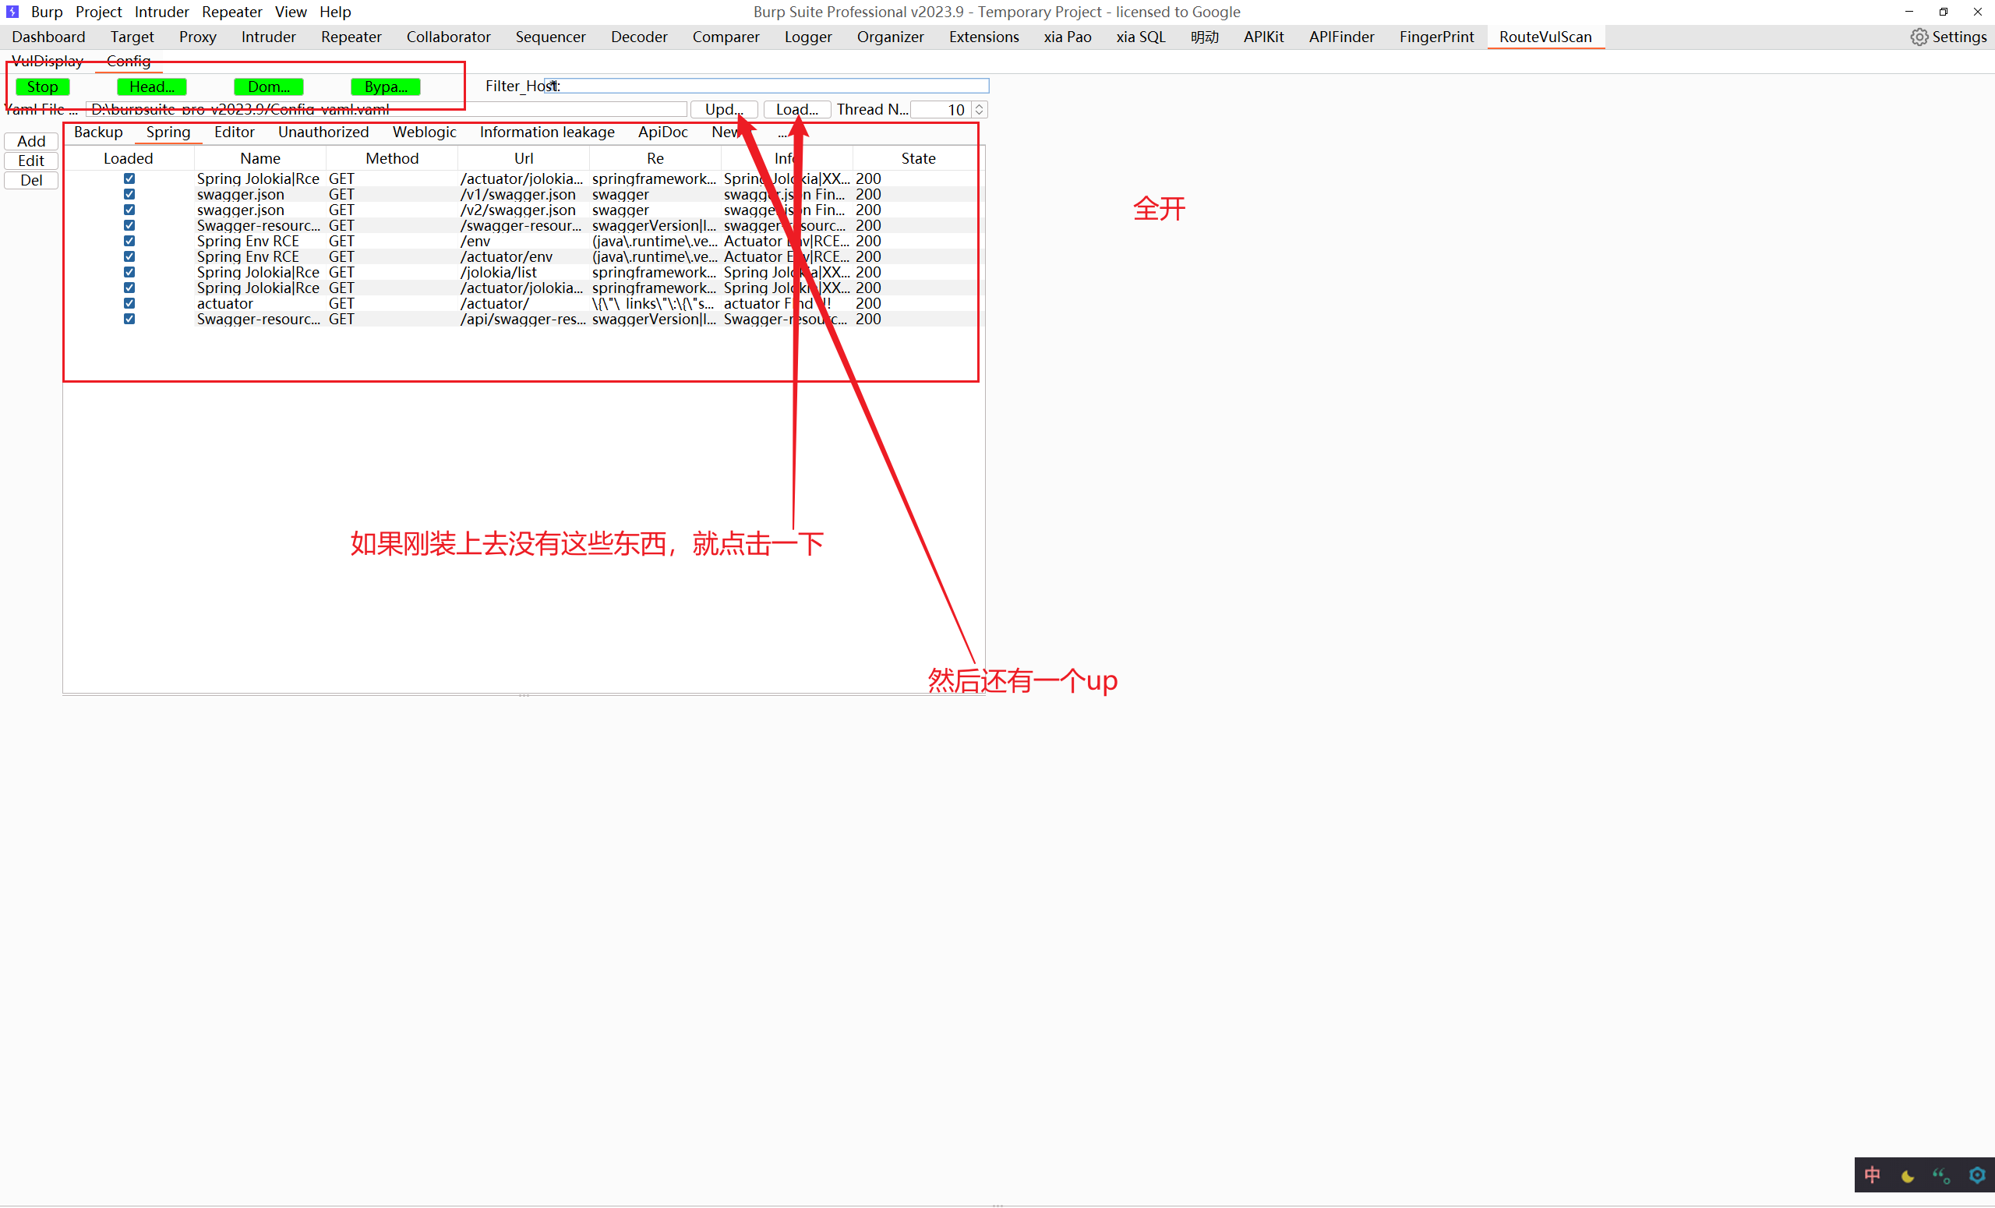1995x1208 pixels.
Task: Toggle the green Bypa... button
Action: (386, 87)
